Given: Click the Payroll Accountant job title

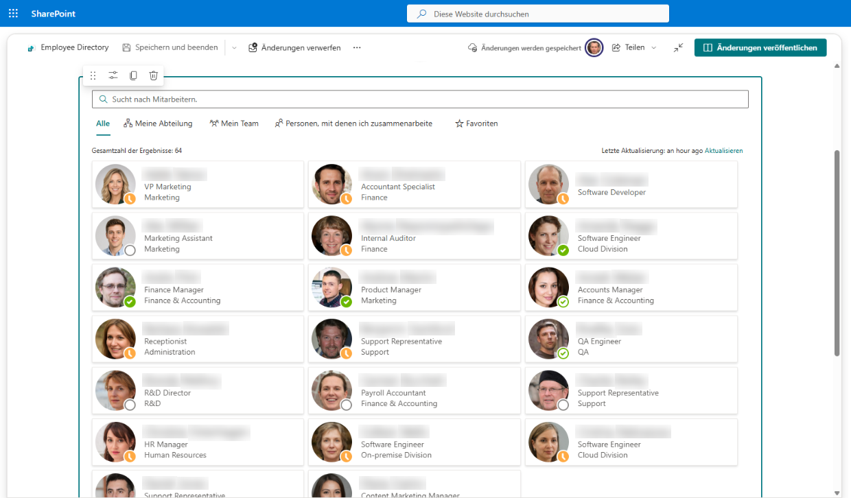Looking at the screenshot, I should (393, 393).
